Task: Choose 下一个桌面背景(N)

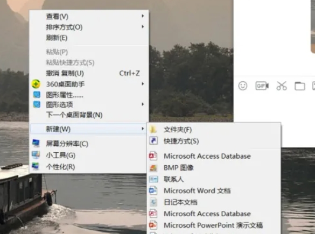Action: (89, 115)
